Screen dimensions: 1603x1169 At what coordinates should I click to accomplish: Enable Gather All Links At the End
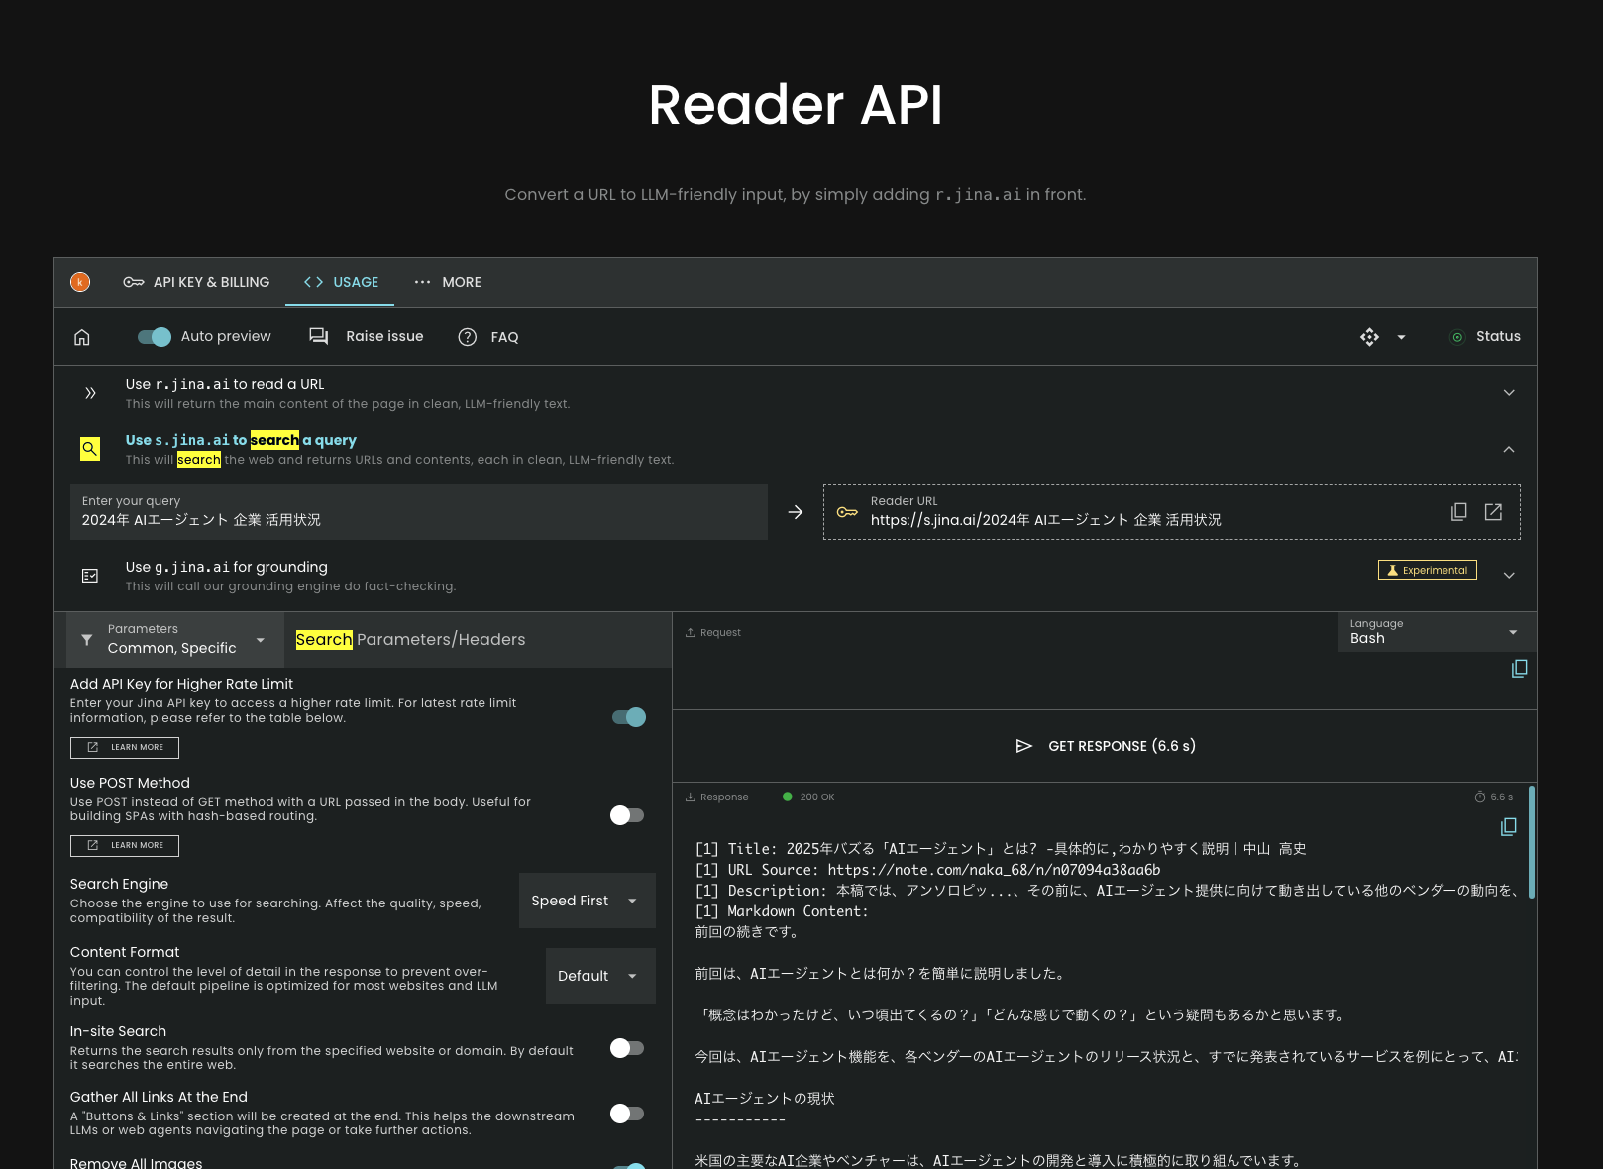(628, 1114)
